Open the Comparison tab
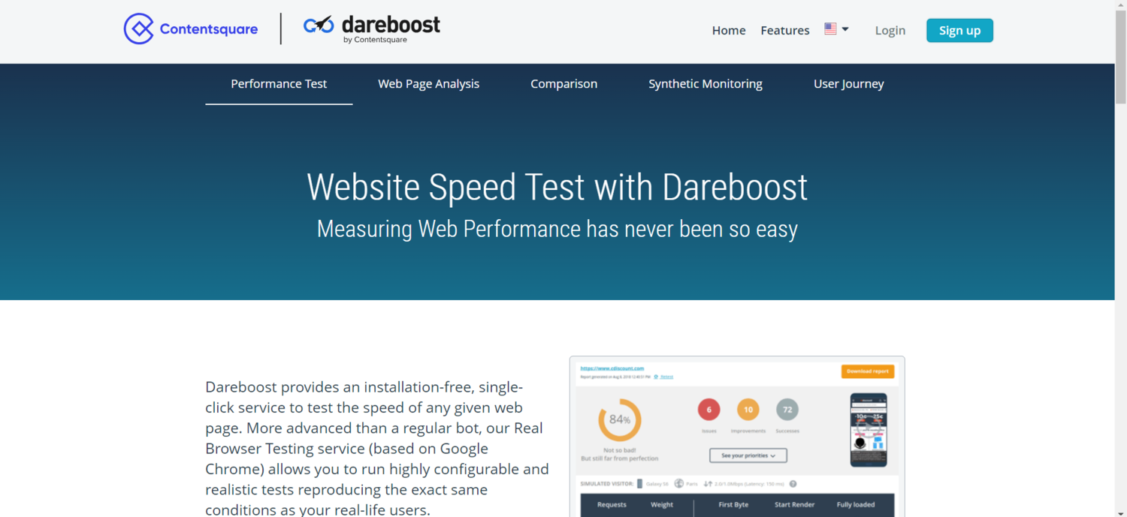1127x517 pixels. (x=563, y=84)
